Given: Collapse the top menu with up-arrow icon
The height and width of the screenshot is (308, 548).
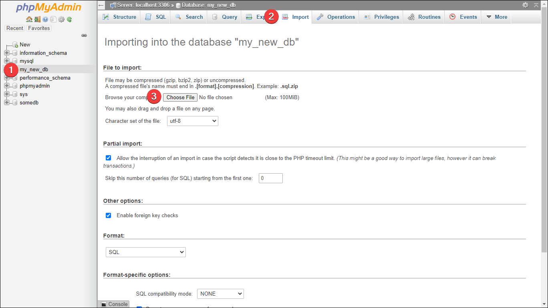Looking at the screenshot, I should point(536,5).
